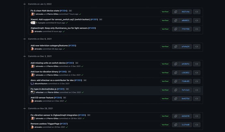The height and width of the screenshot is (132, 225).
Task: Copy full SHA for commit 6e4275d
Action: [176, 99]
